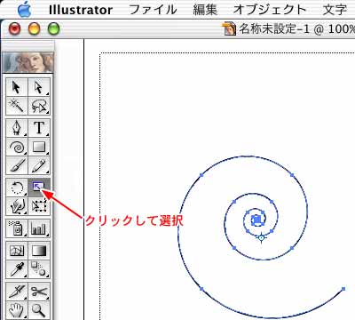The width and height of the screenshot is (355, 320).
Task: Select the Pen tool
Action: [x=17, y=128]
